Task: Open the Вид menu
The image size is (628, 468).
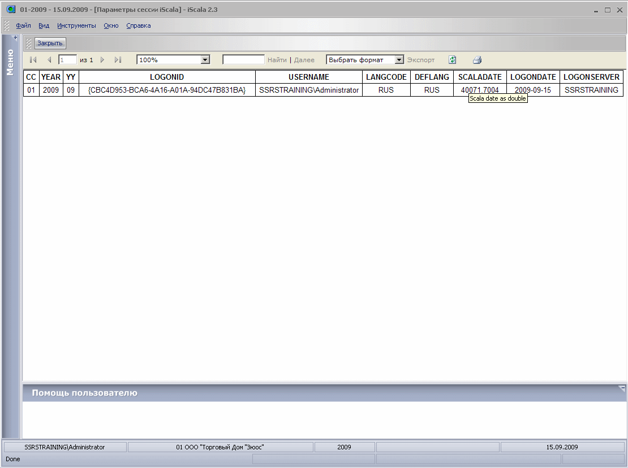Action: tap(44, 25)
